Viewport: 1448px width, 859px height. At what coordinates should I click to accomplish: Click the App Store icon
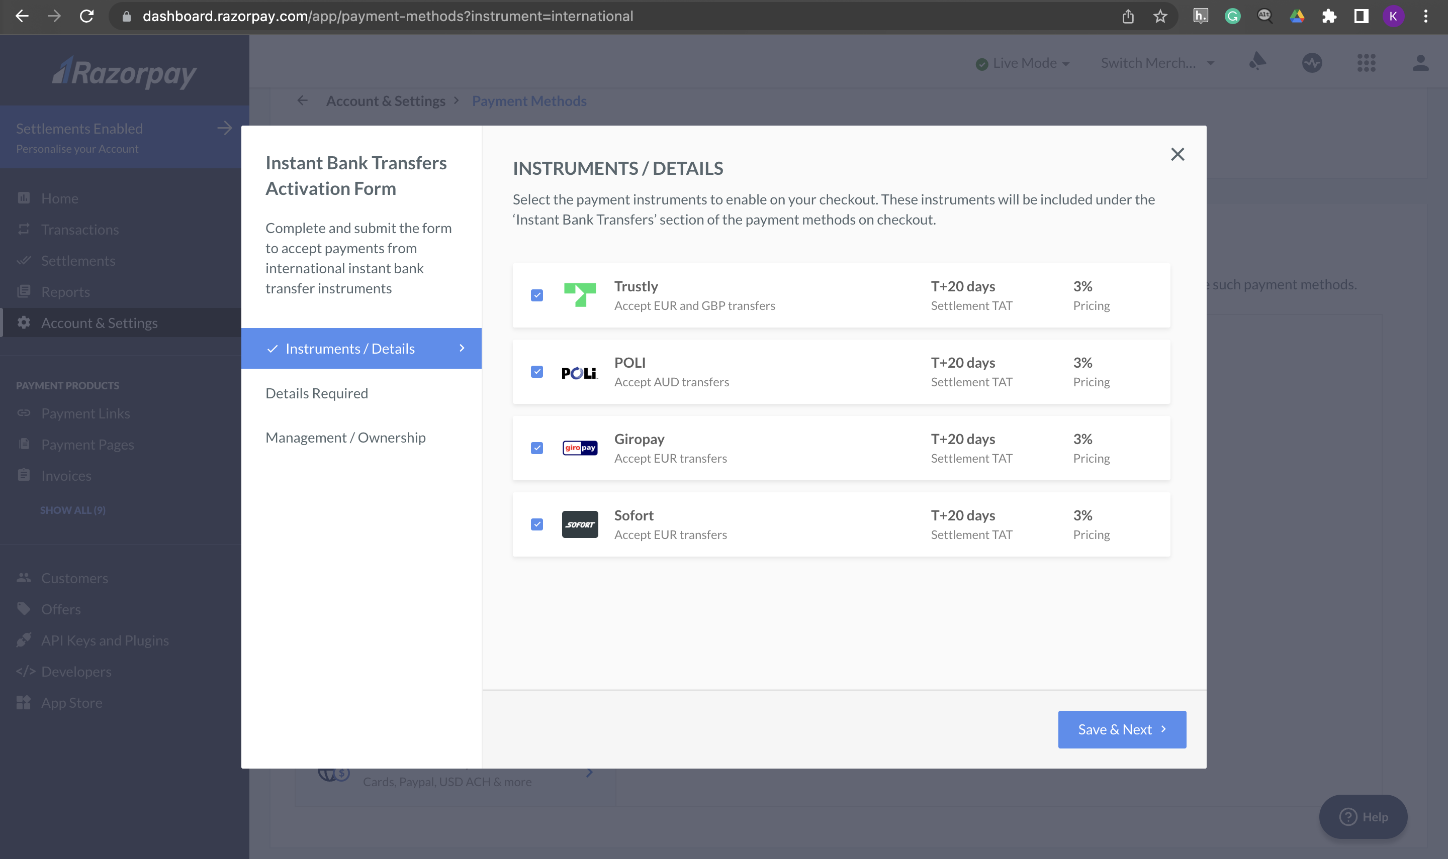pyautogui.click(x=24, y=703)
